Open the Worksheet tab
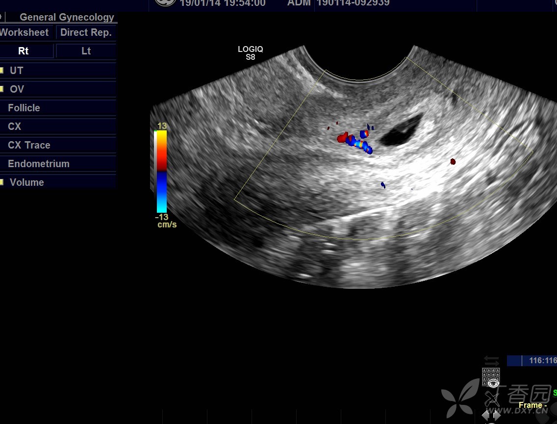 click(25, 33)
